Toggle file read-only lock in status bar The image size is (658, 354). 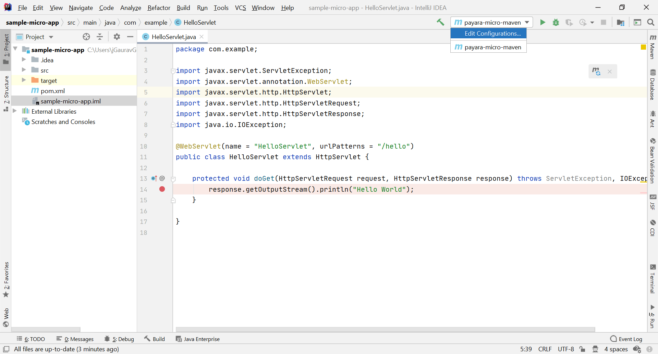[x=582, y=349]
